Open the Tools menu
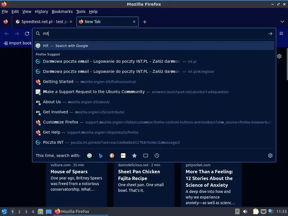The height and width of the screenshot is (216, 288). coord(81,12)
